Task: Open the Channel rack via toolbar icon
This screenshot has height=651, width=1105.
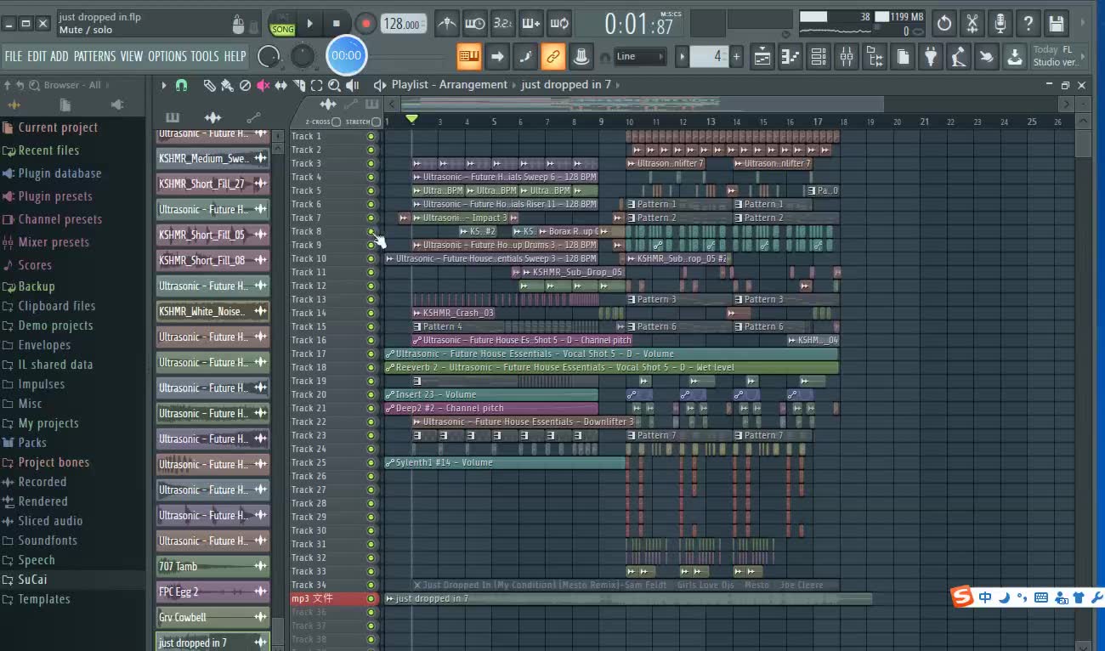Action: [819, 57]
